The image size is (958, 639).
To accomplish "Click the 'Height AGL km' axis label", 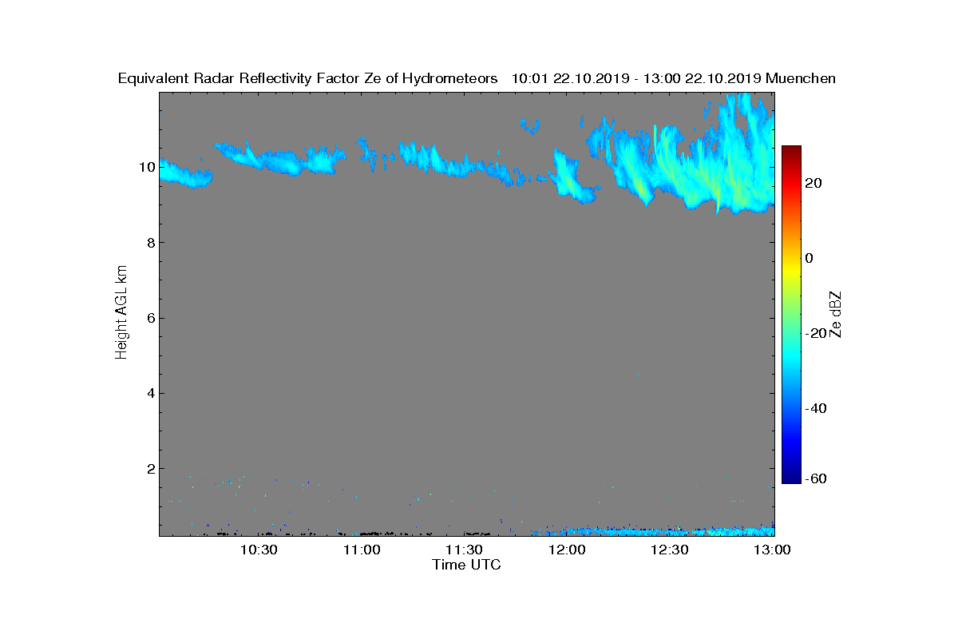I will [121, 314].
